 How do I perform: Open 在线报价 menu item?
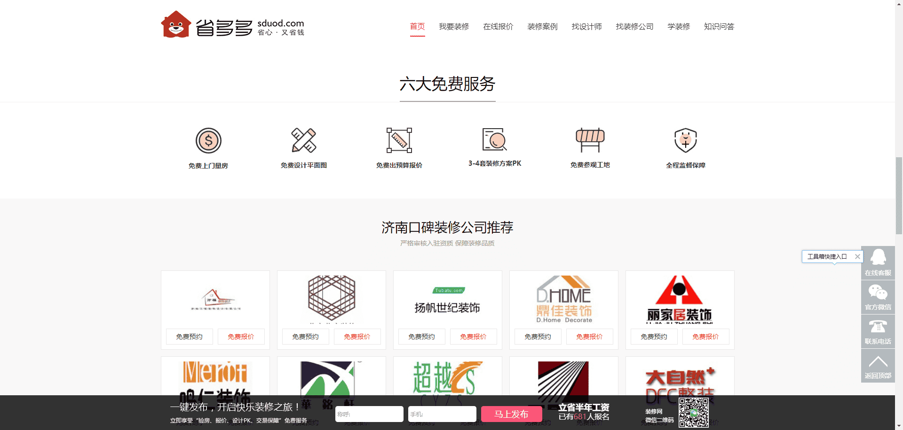498,26
